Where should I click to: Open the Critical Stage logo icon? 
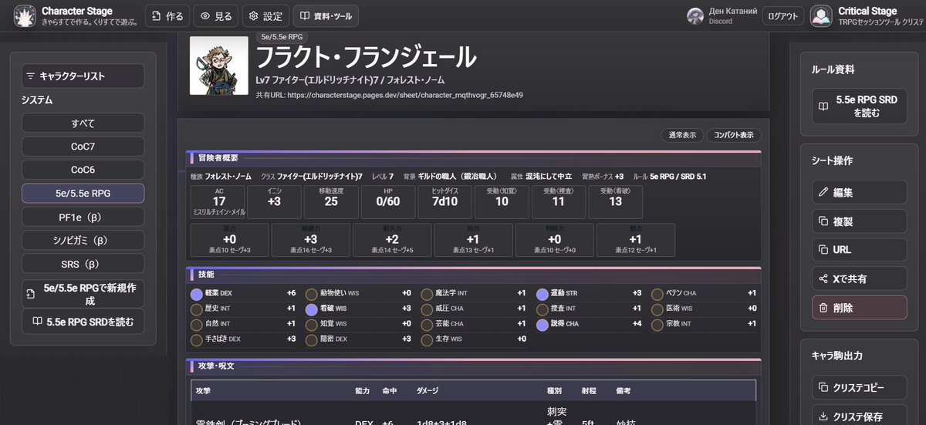[821, 15]
